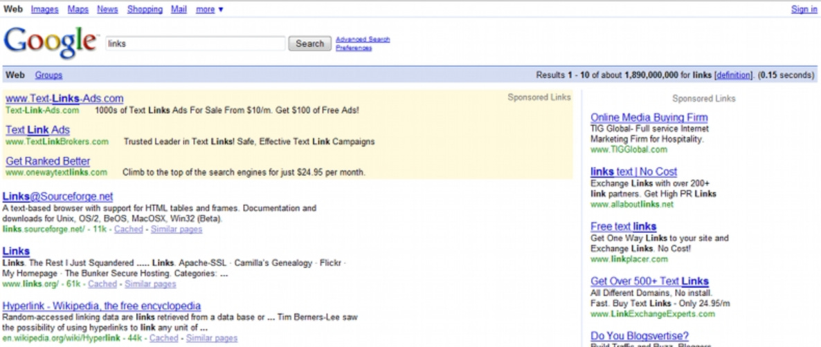This screenshot has width=821, height=347.
Task: Focus the search box containing 'links'
Action: (195, 44)
